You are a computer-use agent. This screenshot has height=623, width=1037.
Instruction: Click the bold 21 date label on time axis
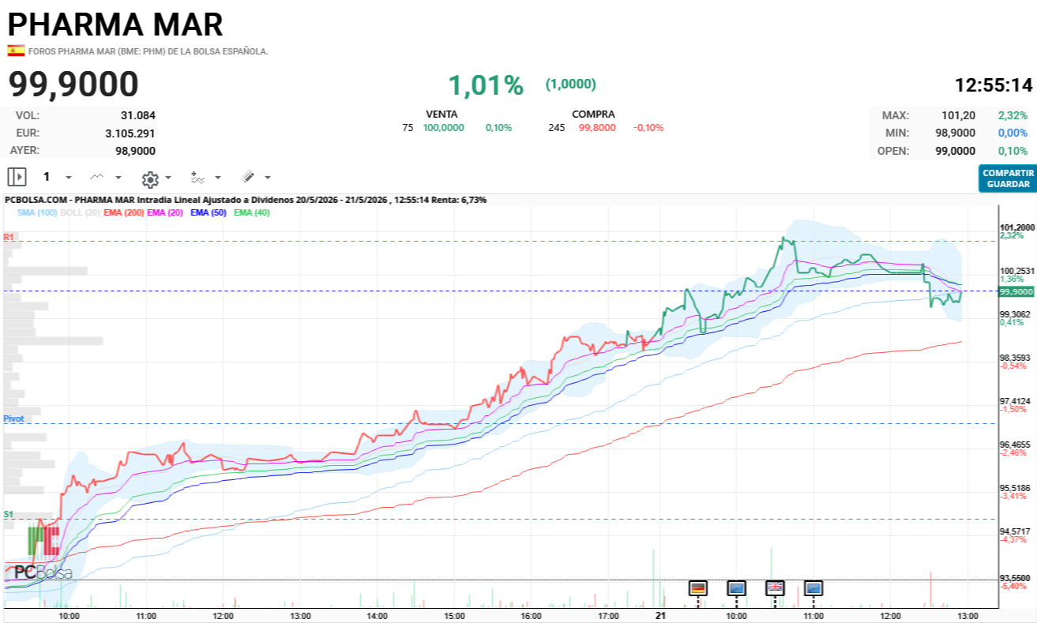point(659,615)
